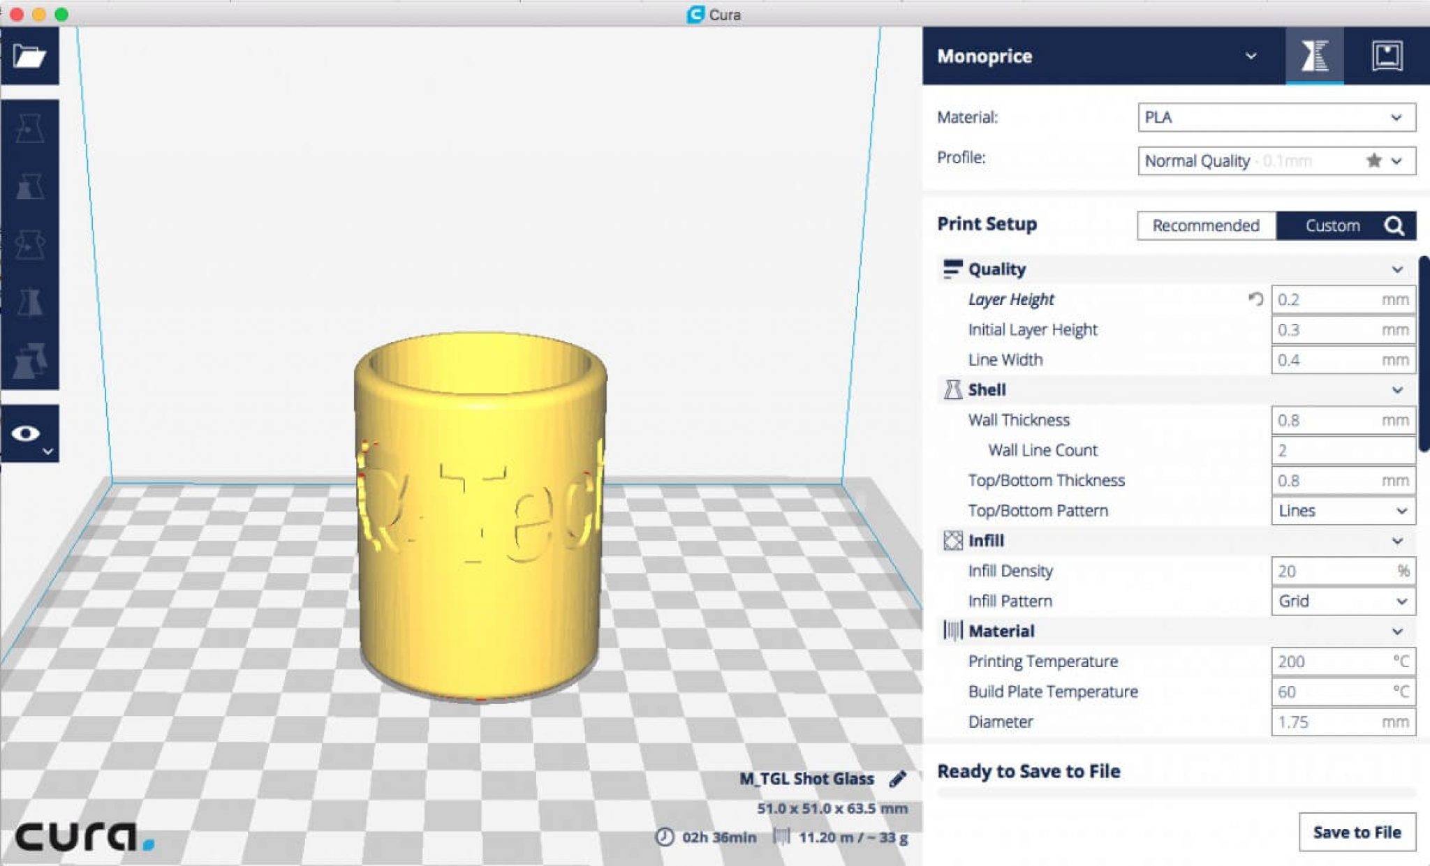The height and width of the screenshot is (866, 1430).
Task: Click the Save to File button
Action: click(x=1357, y=832)
